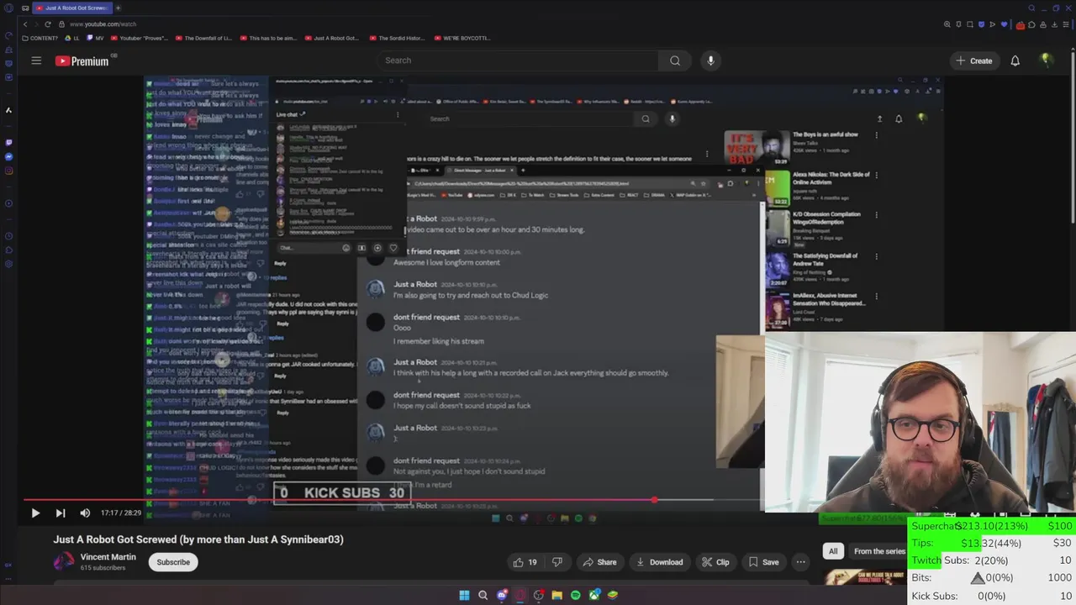
Task: Open File Explorer from taskbar
Action: click(557, 595)
